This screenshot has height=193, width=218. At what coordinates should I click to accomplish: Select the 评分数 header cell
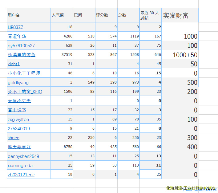point(106,15)
